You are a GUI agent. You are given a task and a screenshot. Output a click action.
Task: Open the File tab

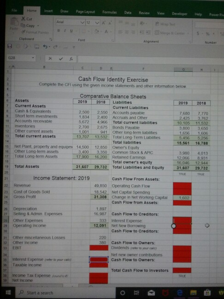tap(14, 10)
